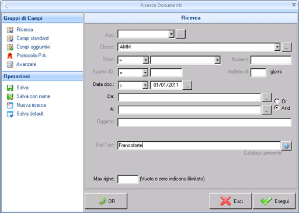Click the System ID value field

166,73
